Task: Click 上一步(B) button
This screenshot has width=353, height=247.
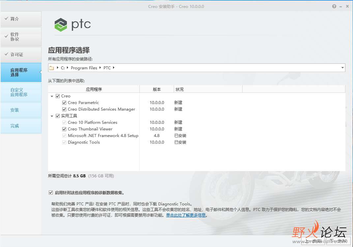Action: tap(313, 241)
